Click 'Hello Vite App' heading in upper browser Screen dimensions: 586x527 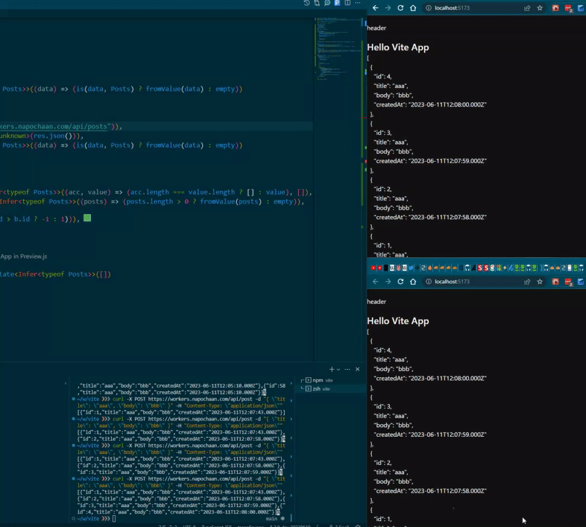pyautogui.click(x=398, y=47)
